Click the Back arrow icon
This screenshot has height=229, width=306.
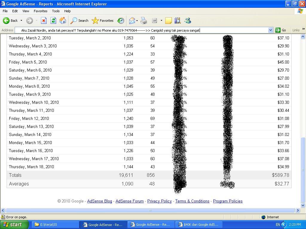[6, 21]
